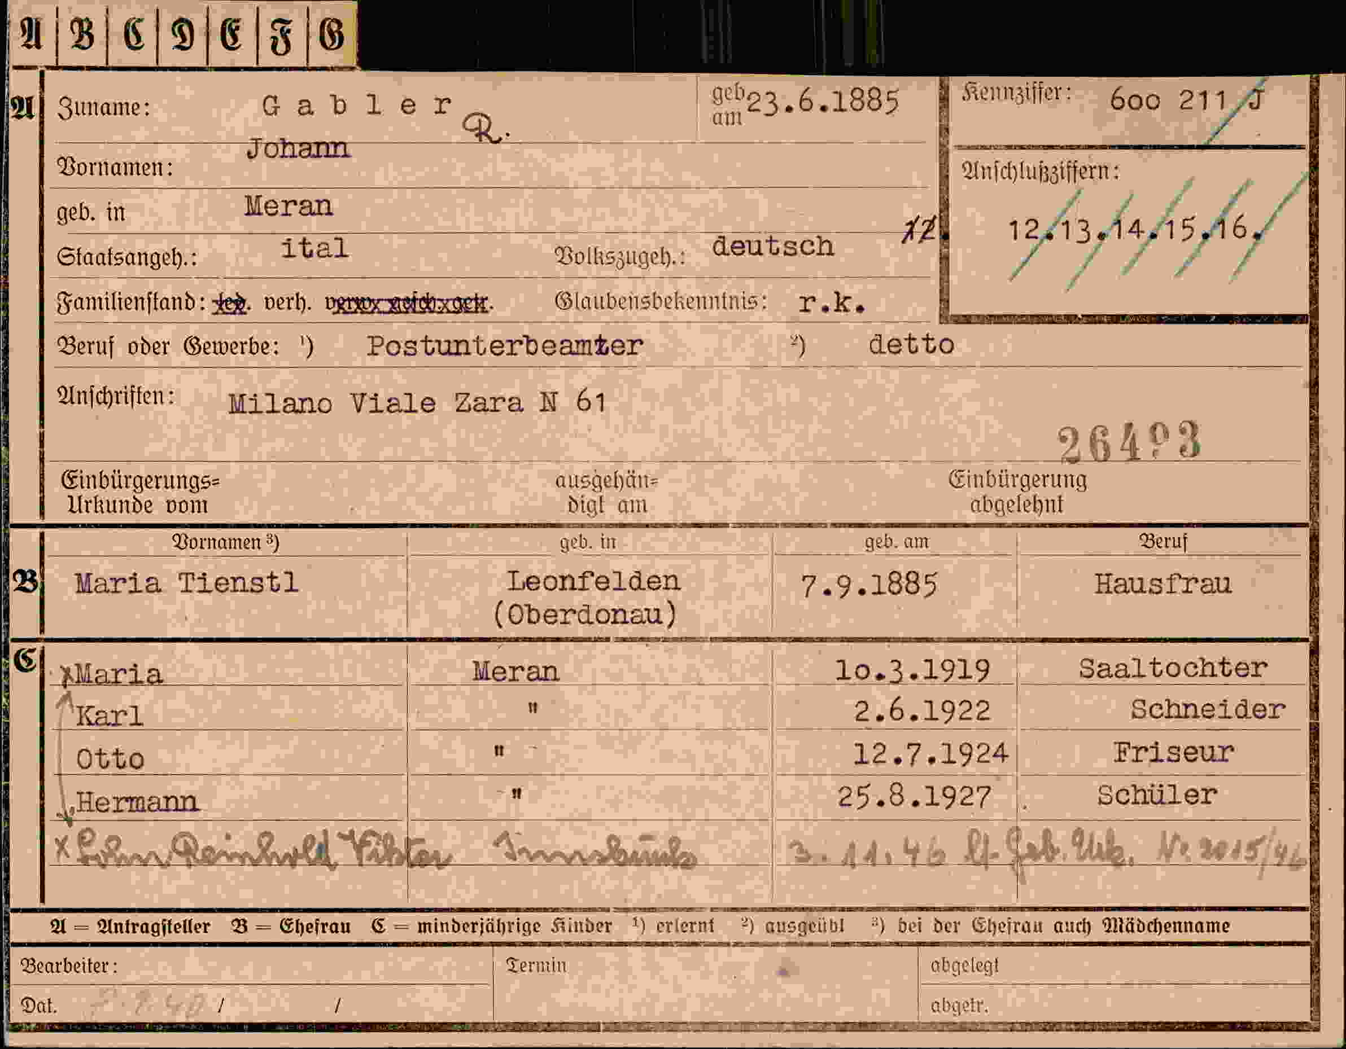Click the first name 'Johann'
This screenshot has height=1049, width=1346.
click(298, 148)
